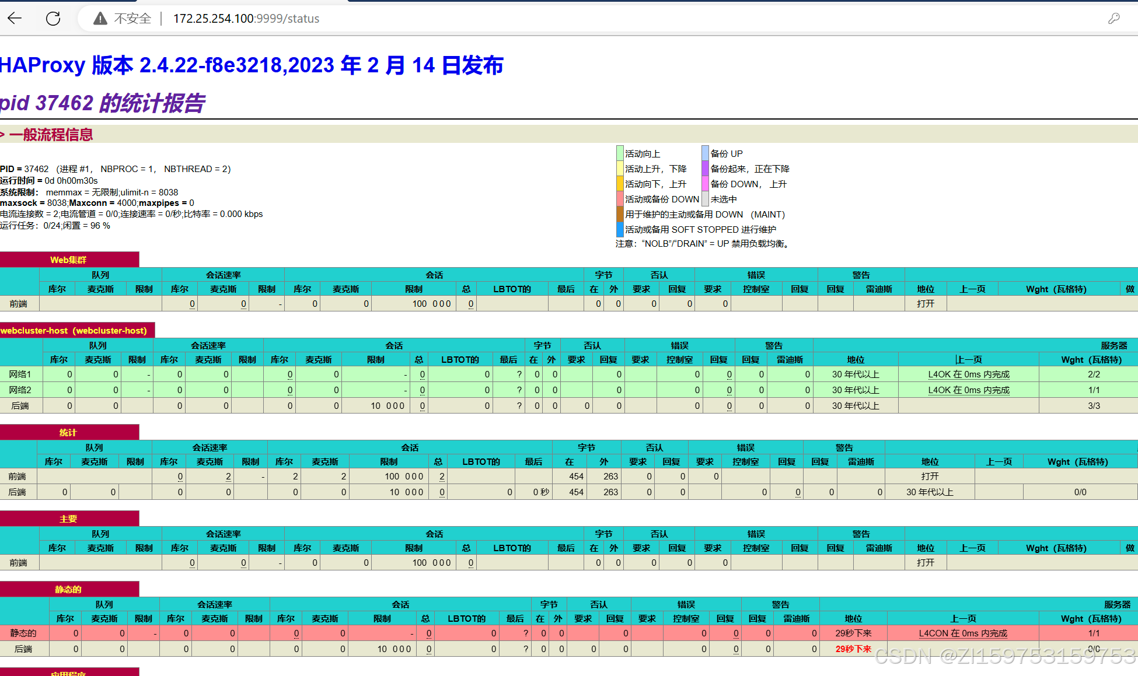Click the 不安全 security label
Image resolution: width=1138 pixels, height=676 pixels.
pyautogui.click(x=133, y=19)
